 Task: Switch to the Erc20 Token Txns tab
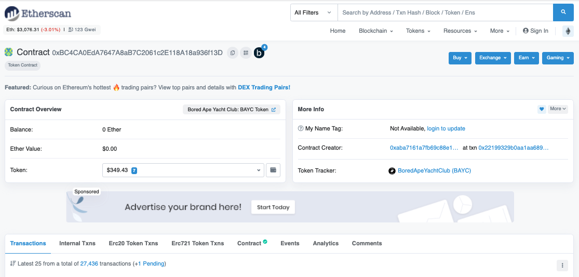(133, 243)
